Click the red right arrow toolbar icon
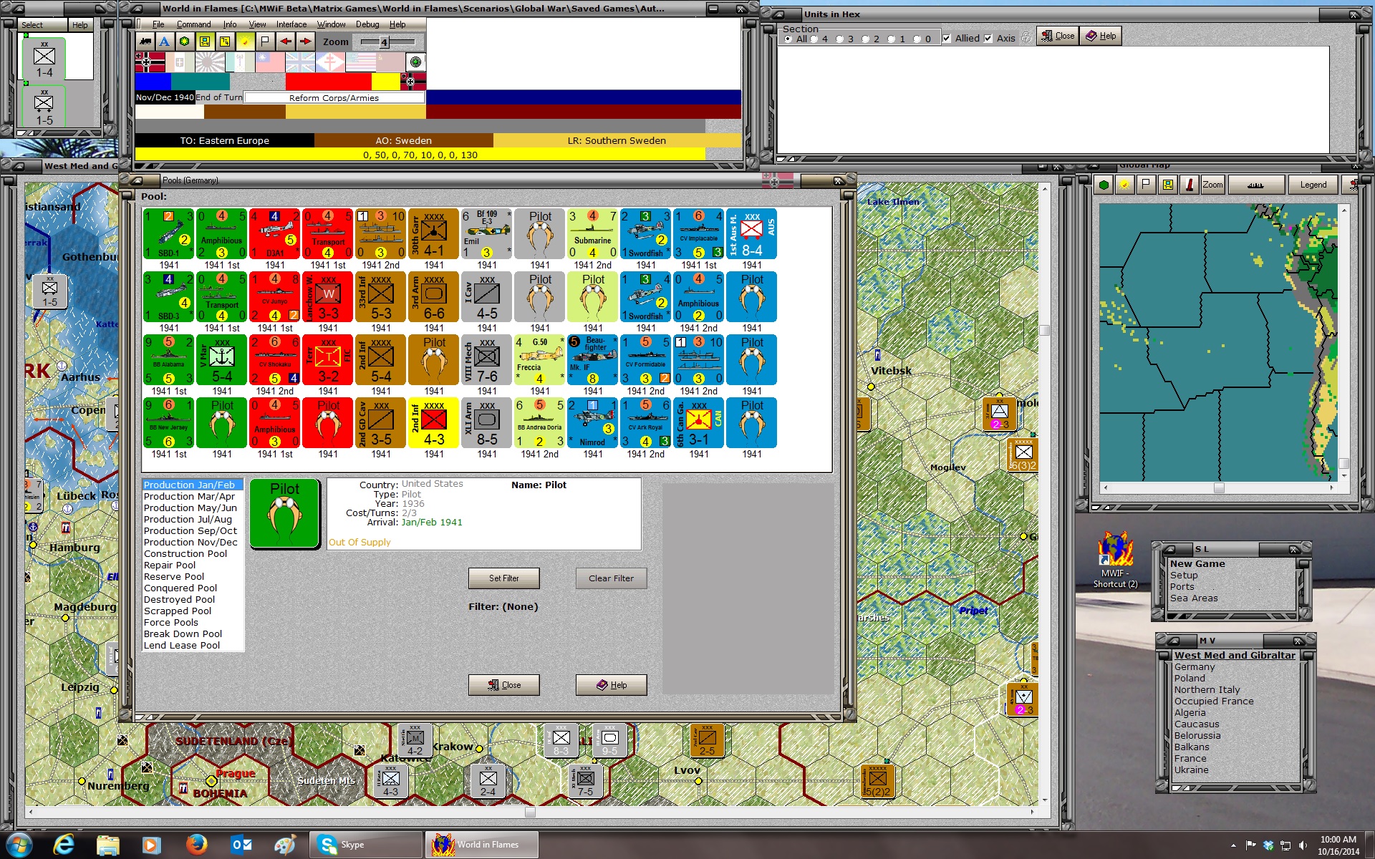The height and width of the screenshot is (859, 1375). [305, 42]
